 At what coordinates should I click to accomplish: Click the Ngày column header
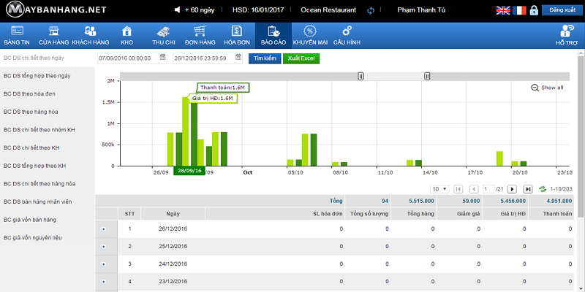173,214
